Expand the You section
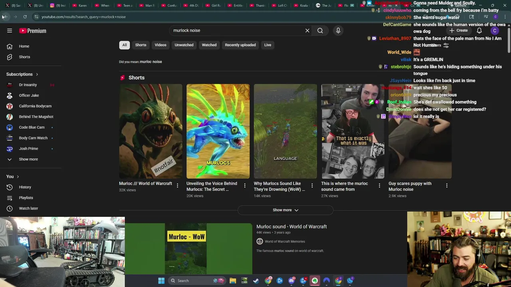The height and width of the screenshot is (287, 511). 13,177
